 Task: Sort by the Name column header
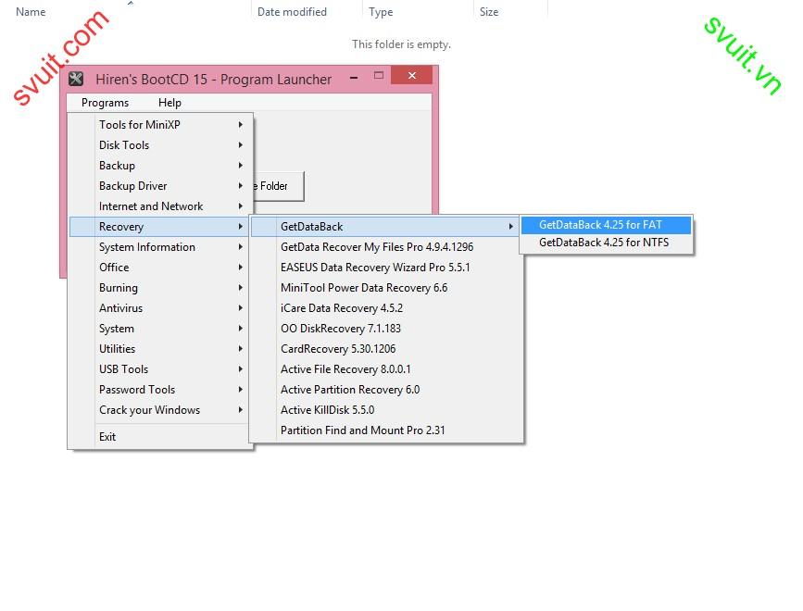(31, 12)
